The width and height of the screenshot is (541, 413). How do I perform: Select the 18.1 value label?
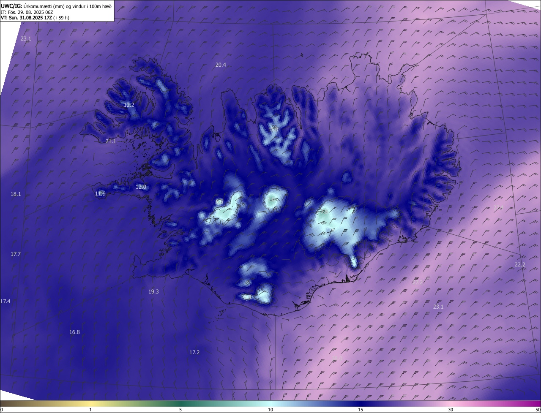tap(16, 194)
